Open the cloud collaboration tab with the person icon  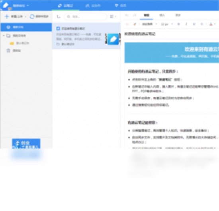pos(93,6)
